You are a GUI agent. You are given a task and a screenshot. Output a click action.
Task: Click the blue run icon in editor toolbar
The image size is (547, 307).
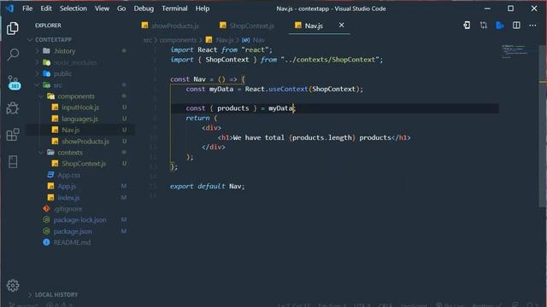coord(499,25)
